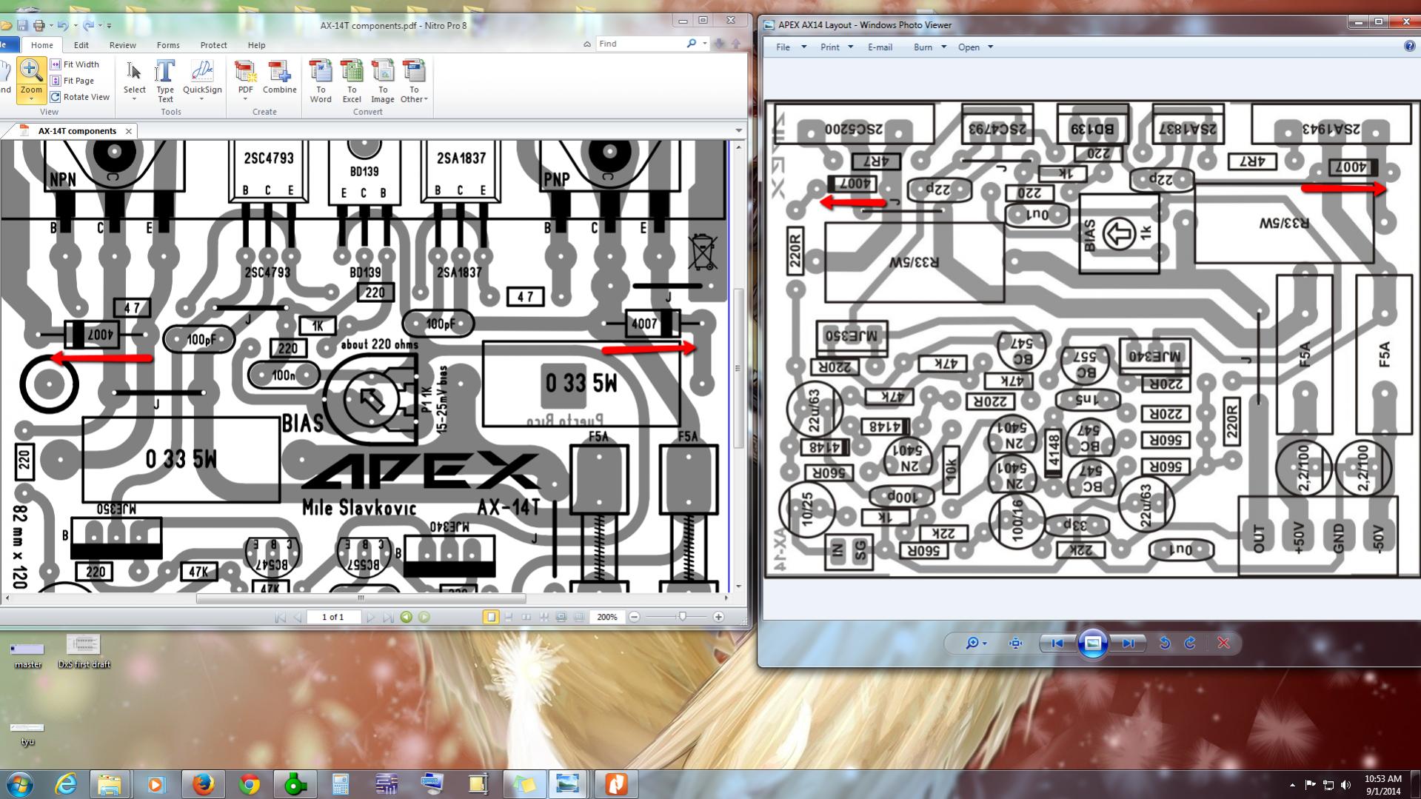The width and height of the screenshot is (1421, 799).
Task: Open Firefox from the taskbar
Action: coord(203,783)
